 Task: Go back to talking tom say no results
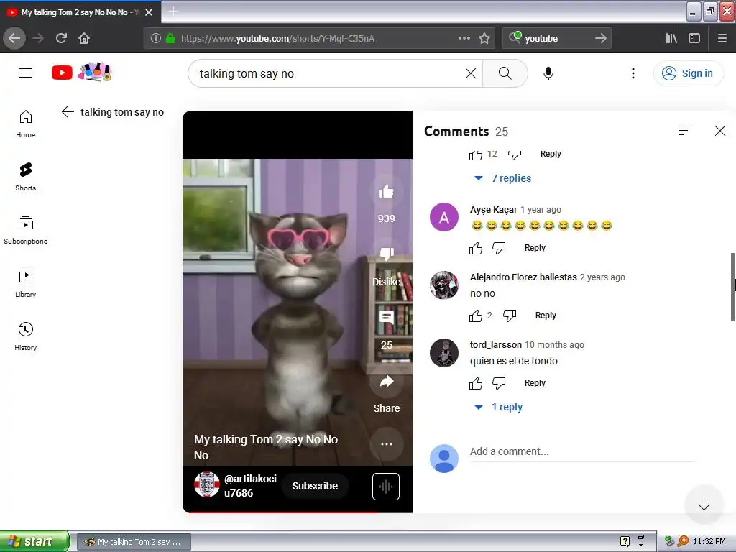(x=68, y=111)
